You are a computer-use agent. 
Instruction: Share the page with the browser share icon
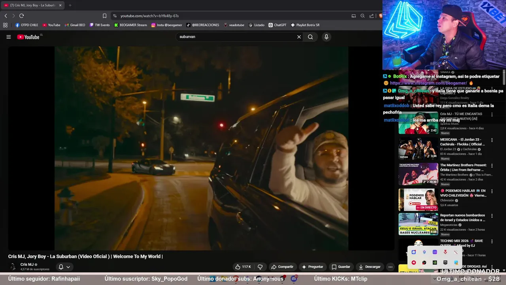click(x=372, y=16)
